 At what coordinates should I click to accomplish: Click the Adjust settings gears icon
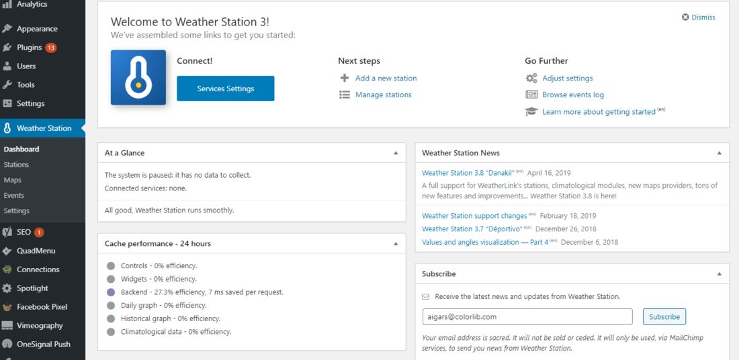pos(531,78)
